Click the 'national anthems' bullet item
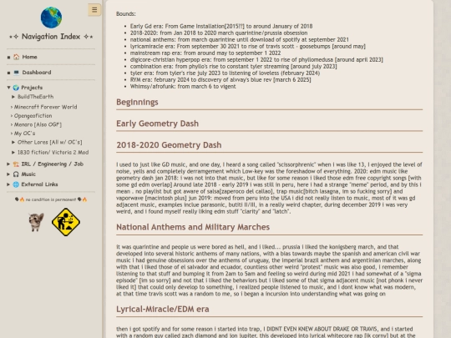 [240, 40]
